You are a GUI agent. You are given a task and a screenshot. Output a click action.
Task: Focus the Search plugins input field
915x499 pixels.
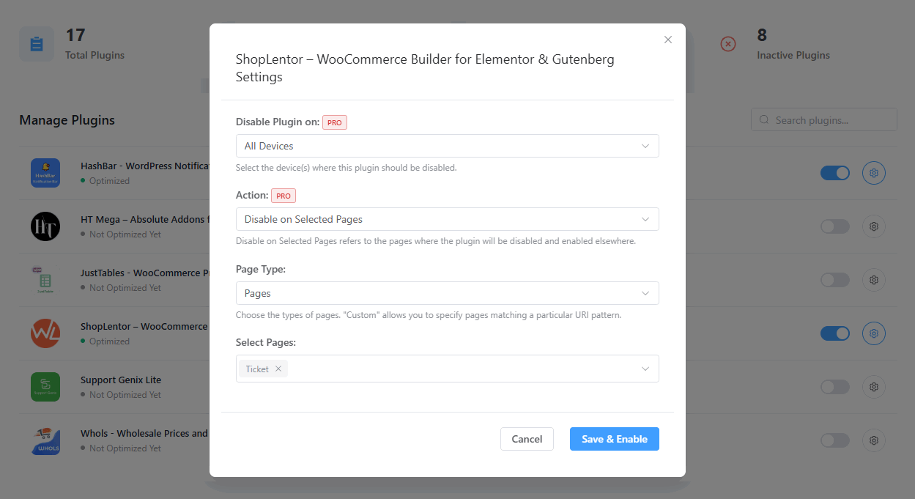coord(824,120)
